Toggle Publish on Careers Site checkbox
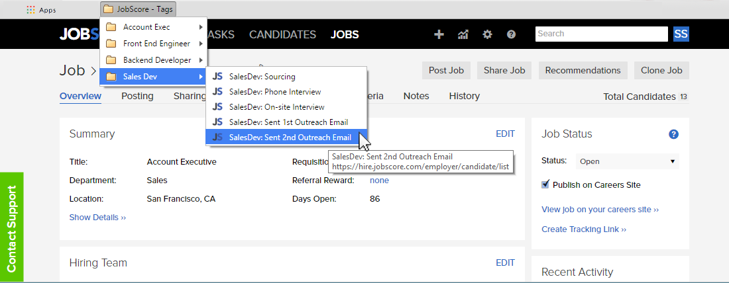Image resolution: width=729 pixels, height=283 pixels. [x=546, y=184]
